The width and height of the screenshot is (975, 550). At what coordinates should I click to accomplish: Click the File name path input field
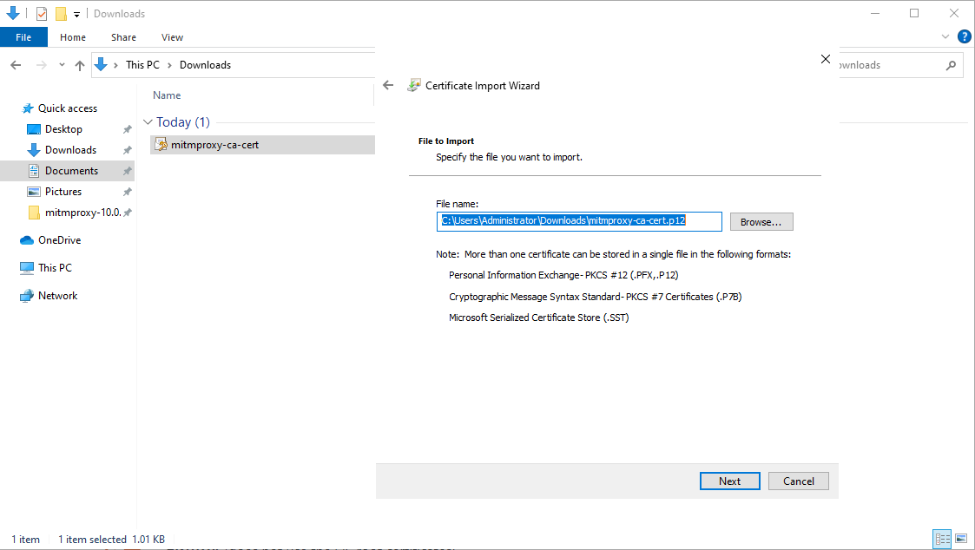tap(579, 221)
